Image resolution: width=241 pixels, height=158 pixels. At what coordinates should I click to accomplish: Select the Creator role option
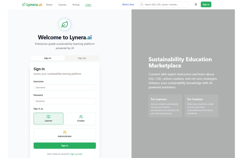(x=81, y=118)
